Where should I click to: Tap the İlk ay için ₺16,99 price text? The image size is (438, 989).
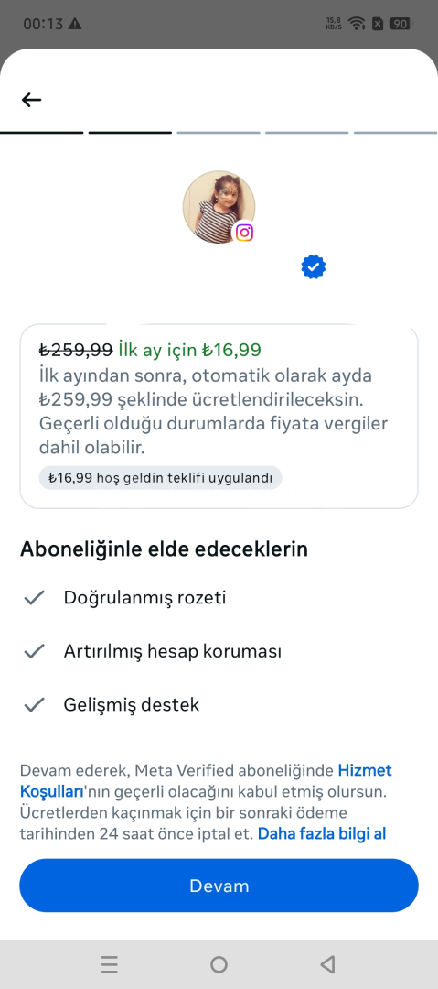(189, 350)
